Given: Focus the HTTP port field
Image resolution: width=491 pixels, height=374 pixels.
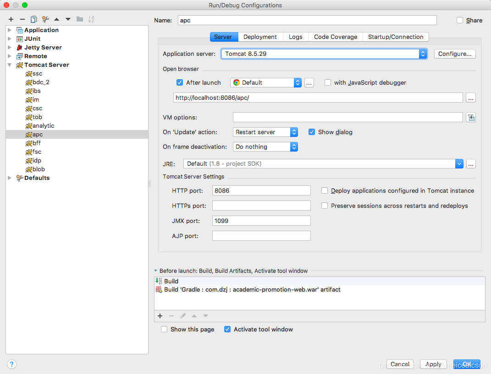Looking at the screenshot, I should point(261,191).
